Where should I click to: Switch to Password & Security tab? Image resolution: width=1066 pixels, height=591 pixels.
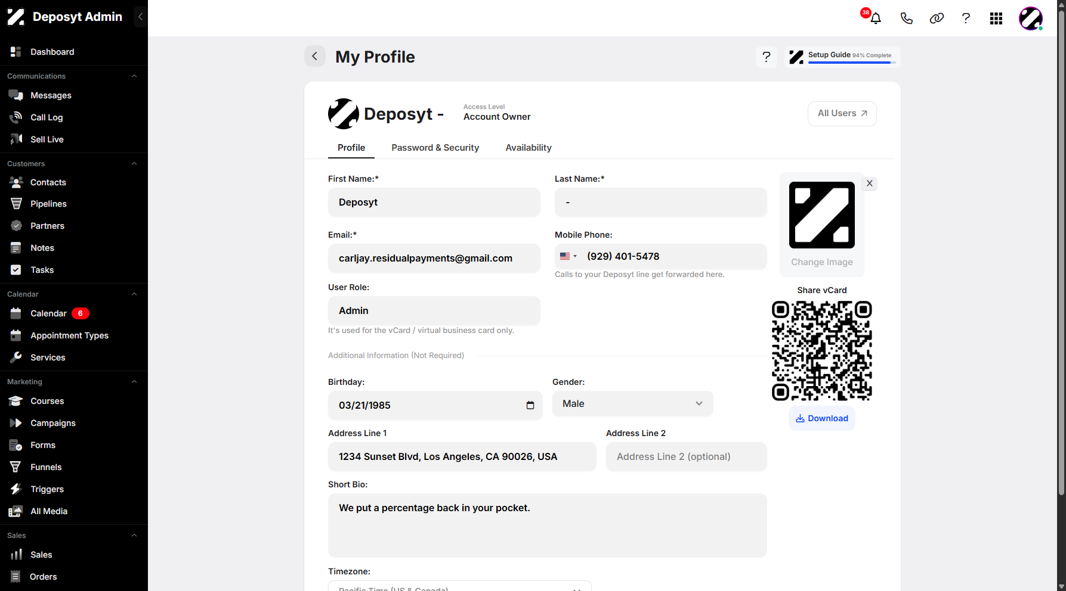click(435, 148)
